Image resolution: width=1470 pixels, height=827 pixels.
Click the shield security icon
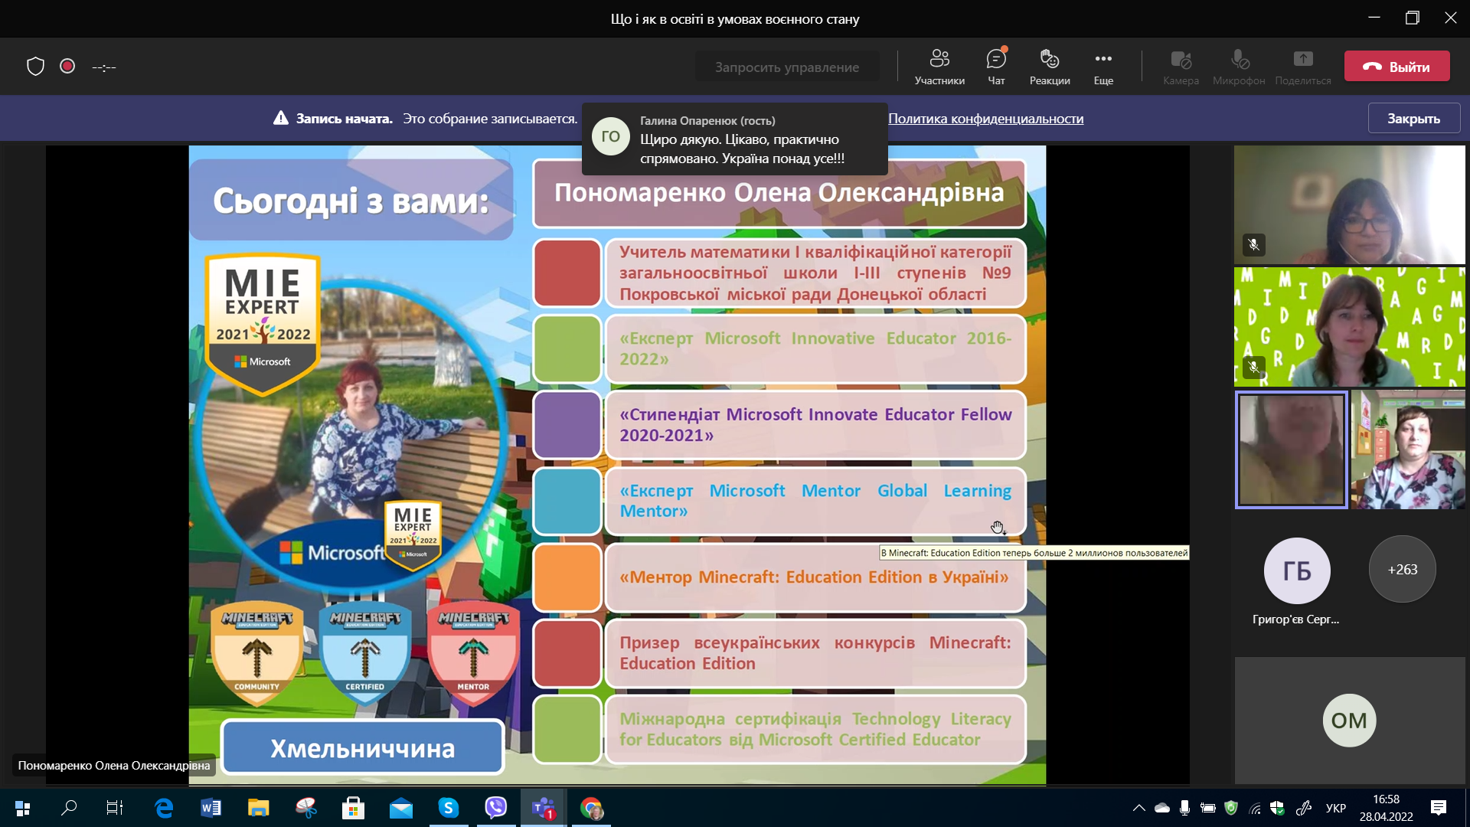tap(35, 67)
